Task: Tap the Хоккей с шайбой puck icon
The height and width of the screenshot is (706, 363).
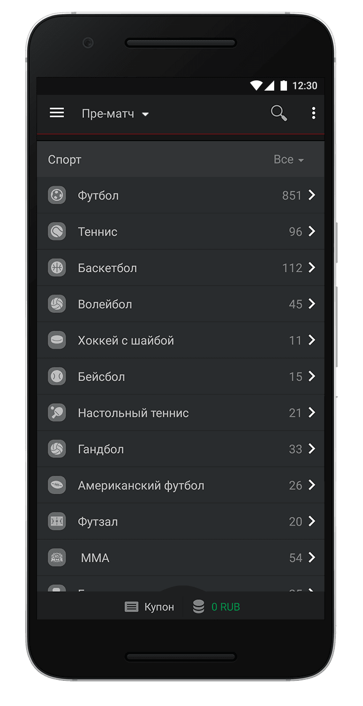Action: point(57,340)
